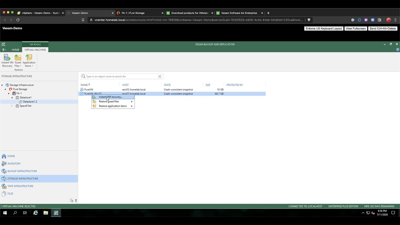
Task: Click the search magnifier icon
Action: [x=83, y=76]
